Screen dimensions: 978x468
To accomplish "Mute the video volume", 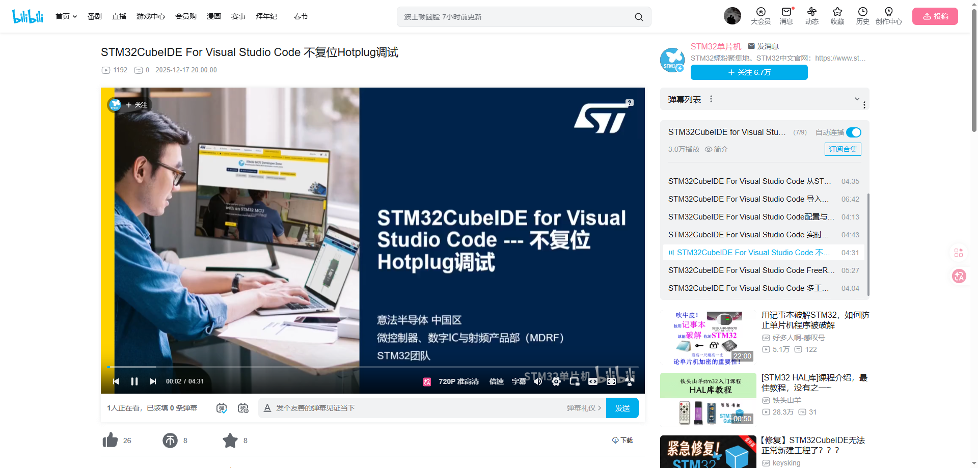I will [538, 381].
